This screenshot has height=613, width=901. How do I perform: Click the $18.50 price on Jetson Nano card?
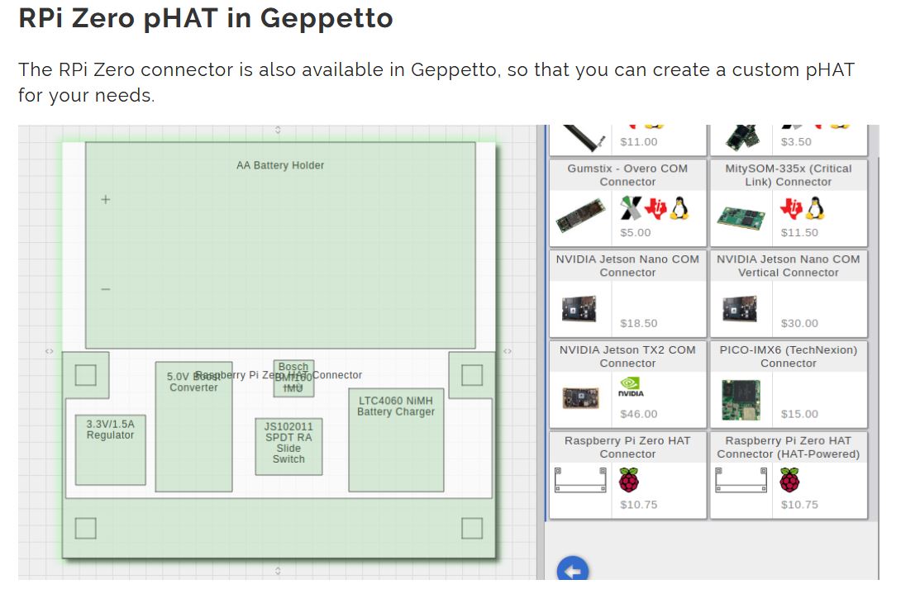[638, 324]
